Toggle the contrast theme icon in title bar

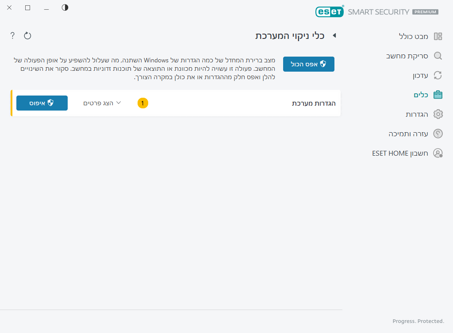65,8
